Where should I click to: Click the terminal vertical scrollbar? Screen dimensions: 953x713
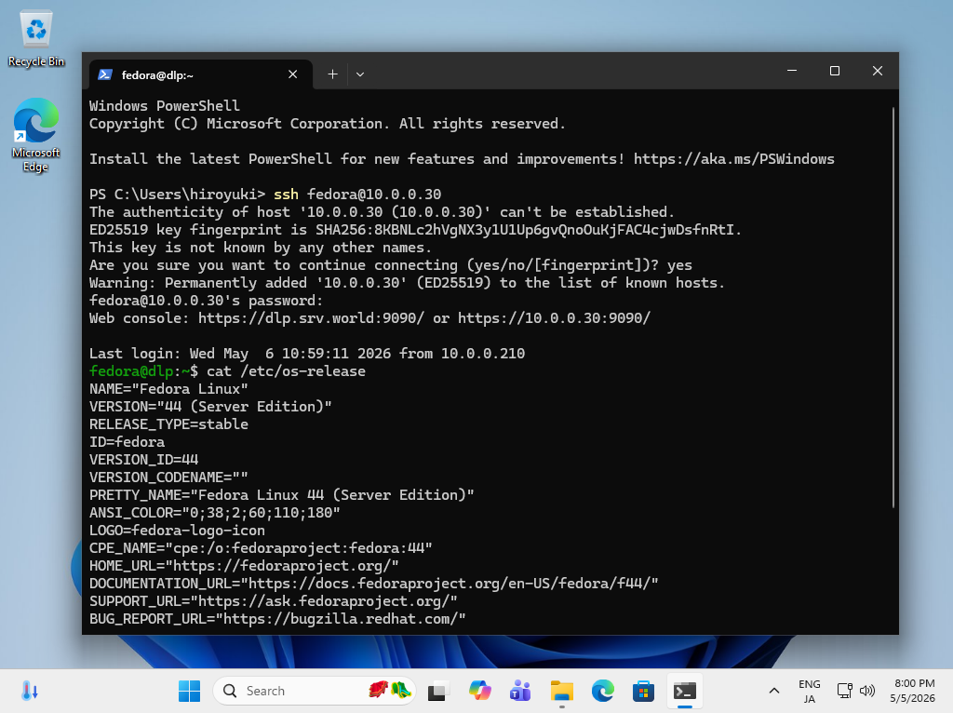point(893,307)
